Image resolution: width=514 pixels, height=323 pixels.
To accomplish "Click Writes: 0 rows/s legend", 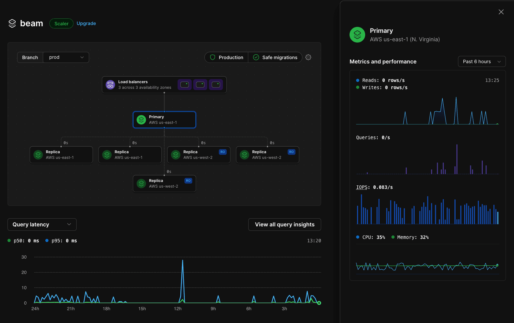I will coord(382,88).
